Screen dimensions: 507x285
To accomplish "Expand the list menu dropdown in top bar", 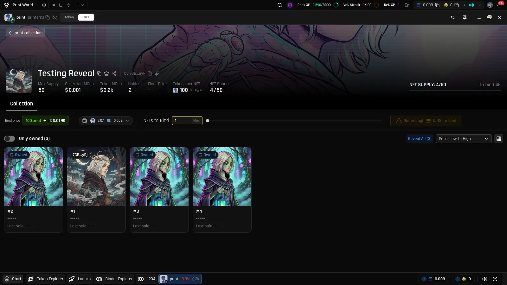I will coord(80,5).
